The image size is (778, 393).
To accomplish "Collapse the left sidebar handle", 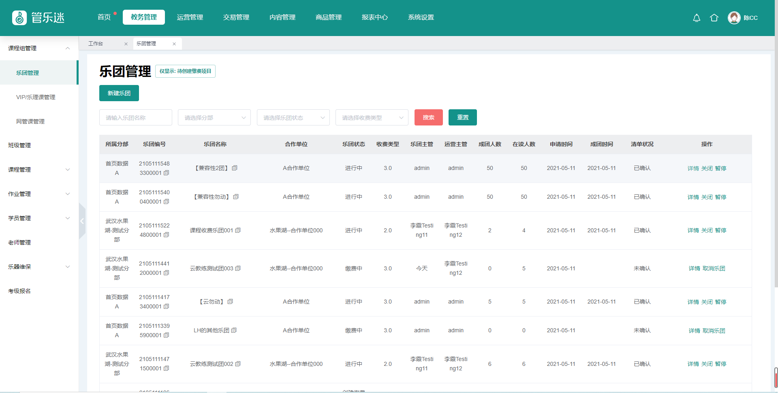I will 82,221.
